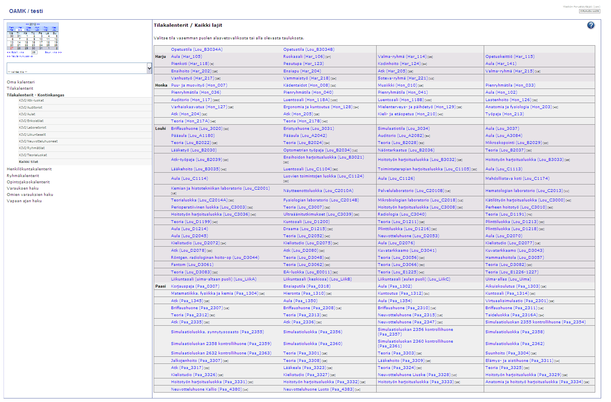Open Anatomia ja fysiologia (Hon_203) link

518,107
